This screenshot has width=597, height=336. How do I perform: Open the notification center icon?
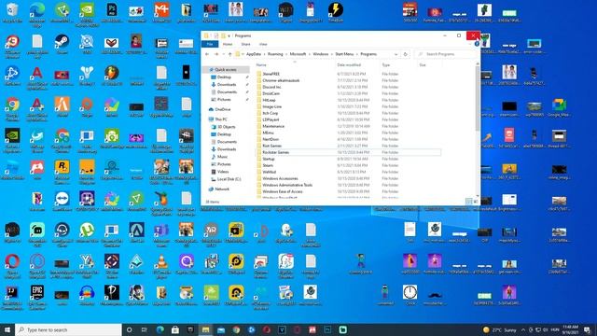pos(587,329)
